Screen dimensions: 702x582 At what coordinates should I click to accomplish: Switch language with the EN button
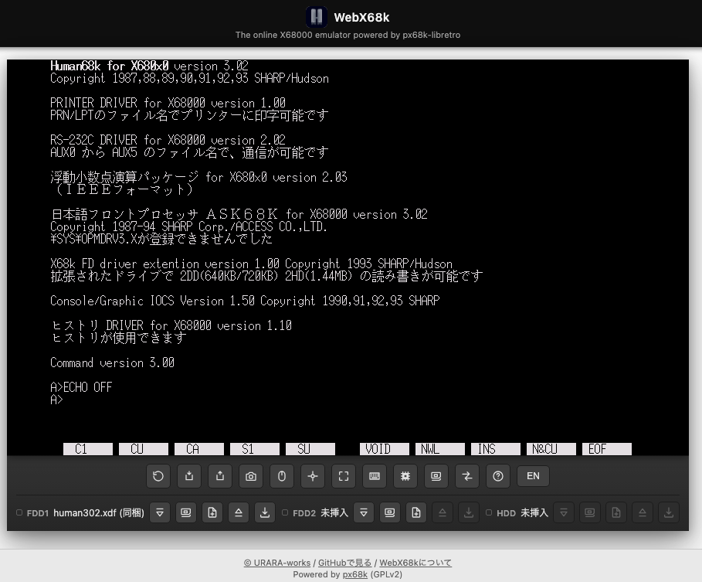click(x=533, y=476)
